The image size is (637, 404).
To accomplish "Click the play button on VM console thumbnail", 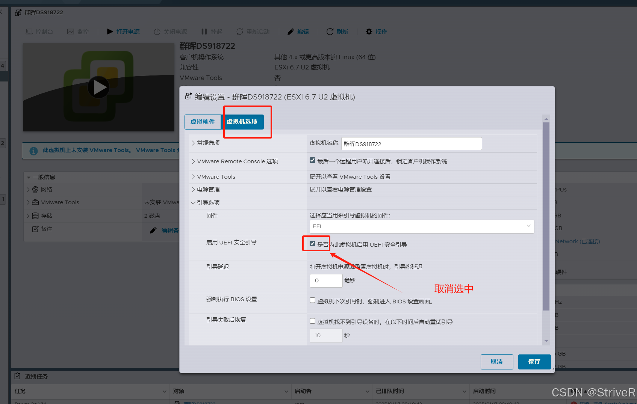I will click(98, 87).
